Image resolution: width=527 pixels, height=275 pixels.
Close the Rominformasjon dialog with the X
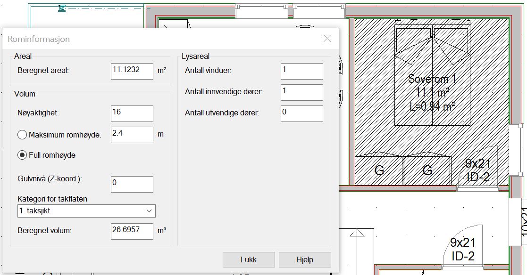tap(327, 39)
